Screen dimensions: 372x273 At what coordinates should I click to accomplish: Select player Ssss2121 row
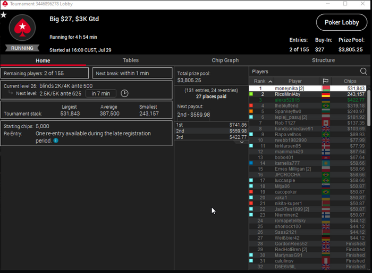point(308,232)
